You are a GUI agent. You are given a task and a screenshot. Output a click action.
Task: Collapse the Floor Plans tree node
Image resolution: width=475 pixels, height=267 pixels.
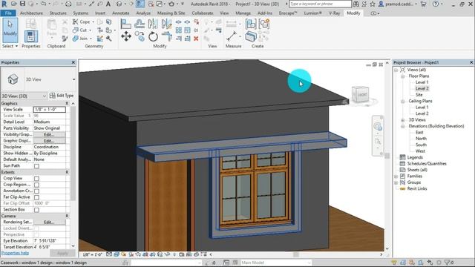(403, 76)
